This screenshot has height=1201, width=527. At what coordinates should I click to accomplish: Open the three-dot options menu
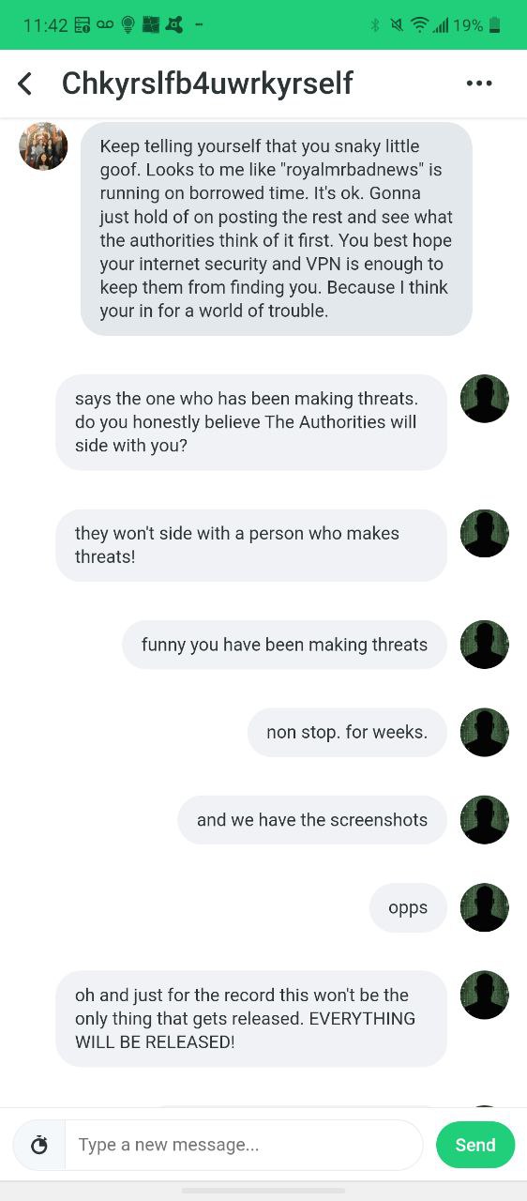pyautogui.click(x=478, y=84)
